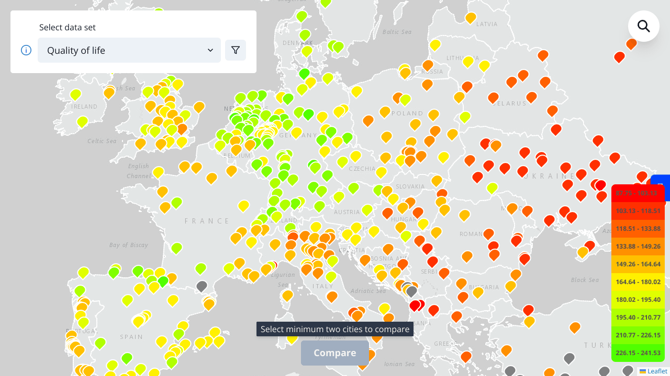Select the gray marker in southern France
670x376 pixels.
click(x=202, y=286)
